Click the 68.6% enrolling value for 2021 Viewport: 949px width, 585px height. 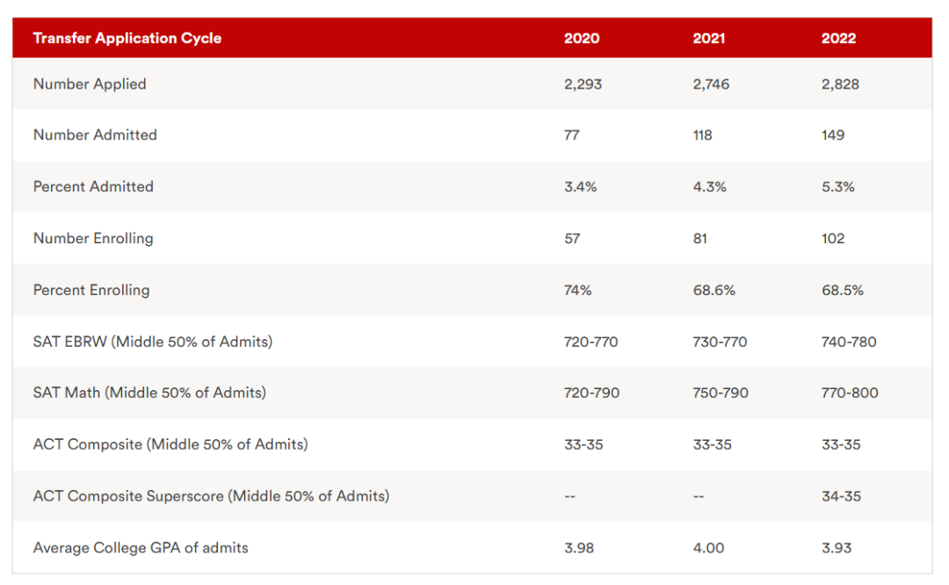[714, 290]
